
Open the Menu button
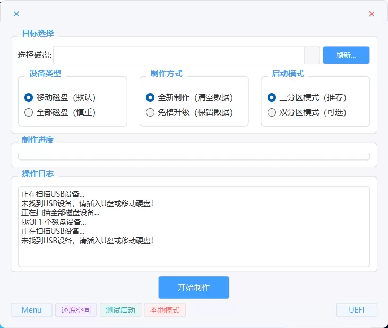[31, 310]
